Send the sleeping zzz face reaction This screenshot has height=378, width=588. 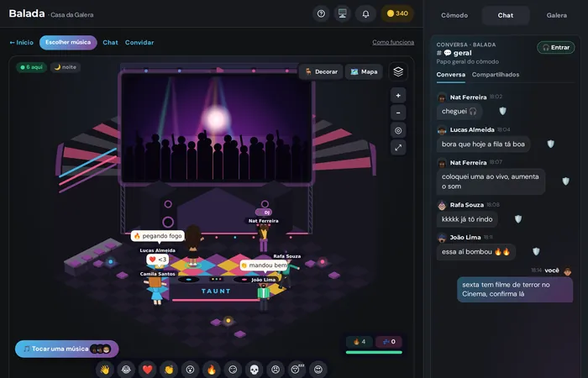point(297,370)
